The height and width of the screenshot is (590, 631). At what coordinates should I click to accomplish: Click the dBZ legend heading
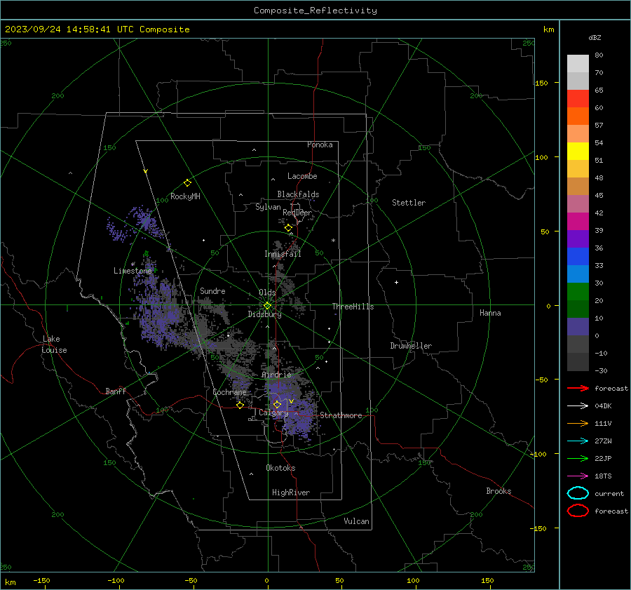(595, 38)
